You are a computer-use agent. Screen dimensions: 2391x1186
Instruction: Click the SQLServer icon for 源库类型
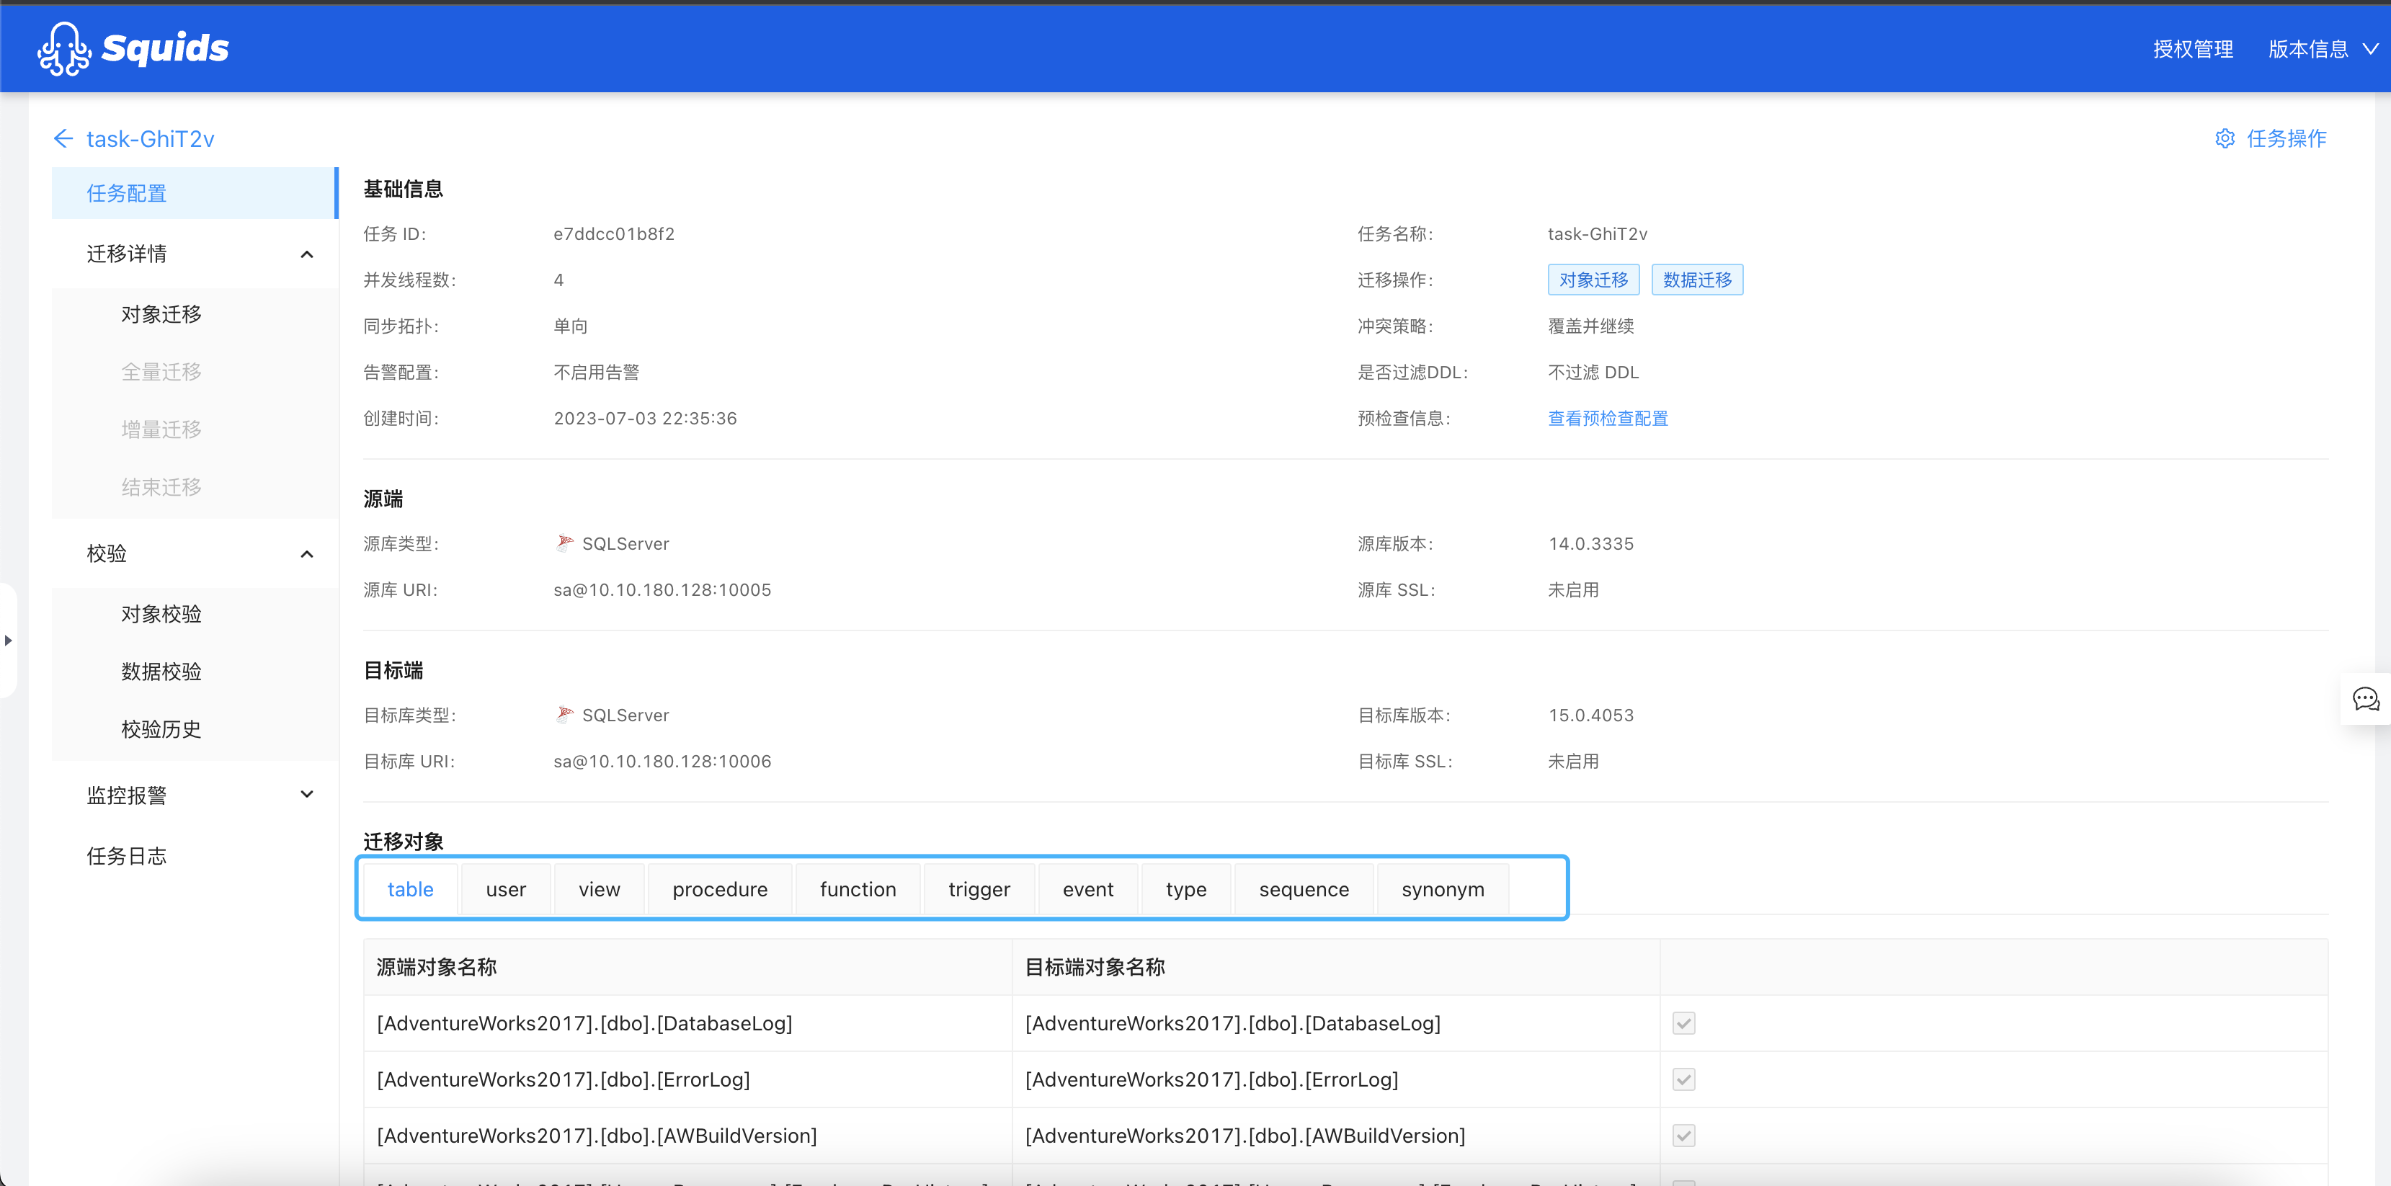[x=564, y=543]
